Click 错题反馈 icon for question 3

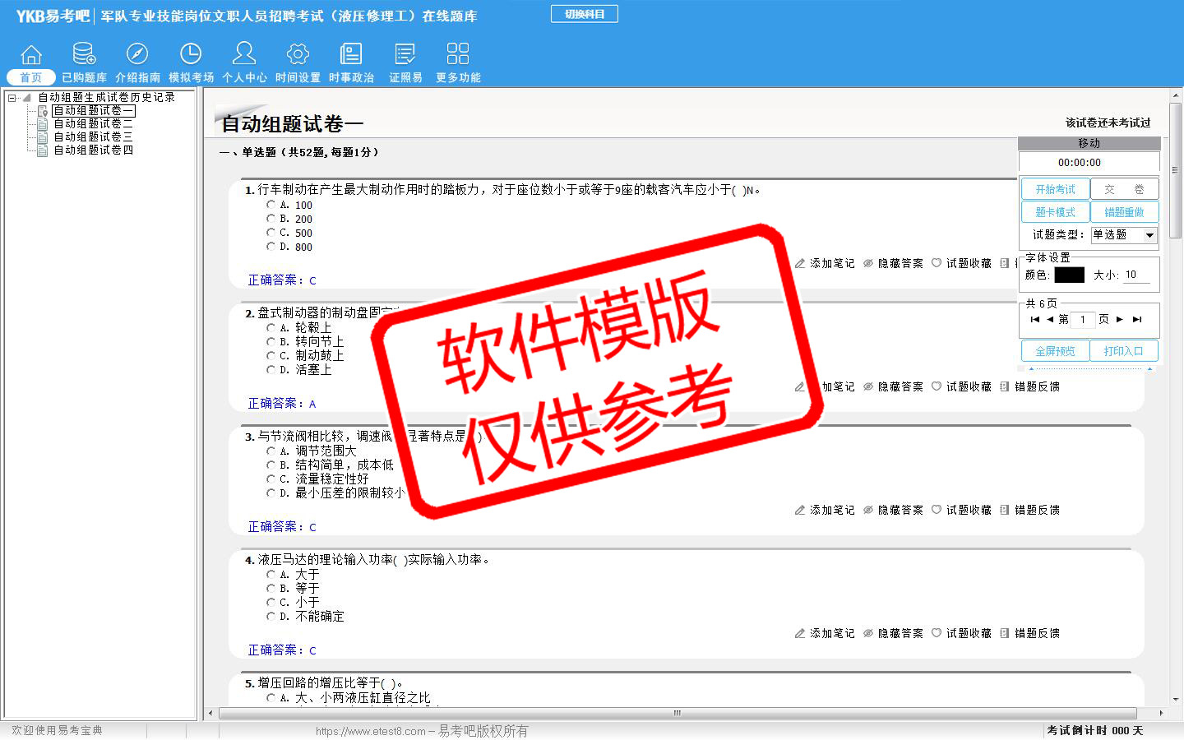1005,510
